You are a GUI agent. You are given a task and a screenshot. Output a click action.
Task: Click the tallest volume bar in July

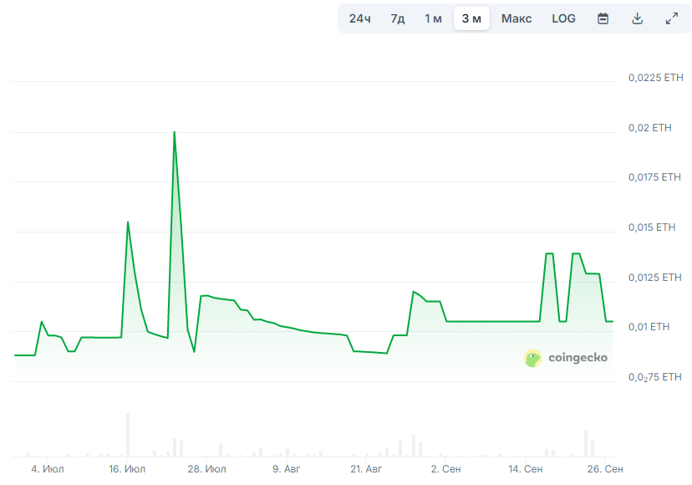(128, 435)
